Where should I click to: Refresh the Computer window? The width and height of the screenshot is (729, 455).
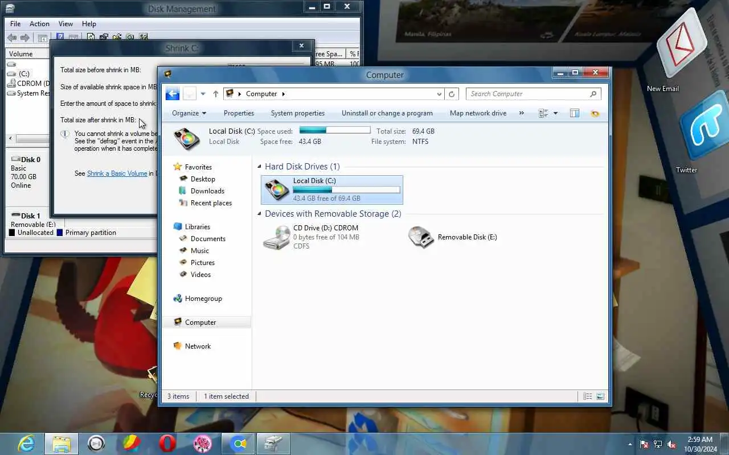pos(452,94)
